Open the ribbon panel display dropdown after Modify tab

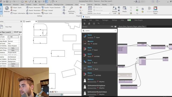point(112,5)
